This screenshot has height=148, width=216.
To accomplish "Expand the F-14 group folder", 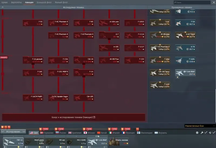I will coord(84,73).
